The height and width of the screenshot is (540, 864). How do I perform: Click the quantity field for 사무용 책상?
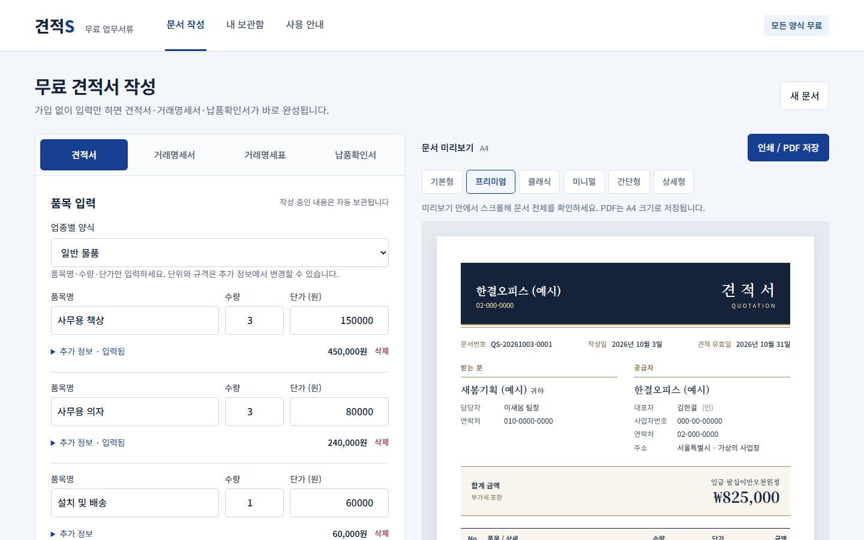click(254, 320)
